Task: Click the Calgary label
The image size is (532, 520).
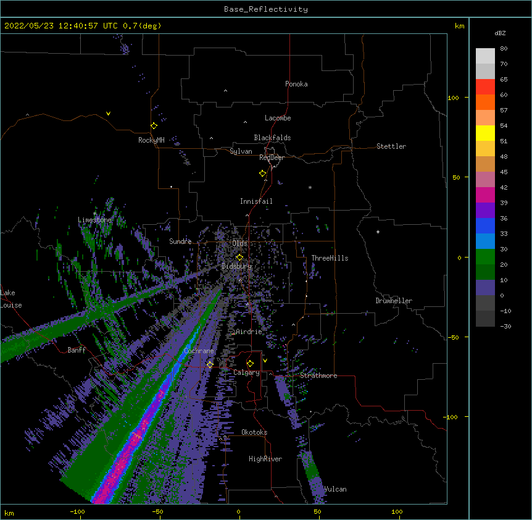Action: click(246, 372)
